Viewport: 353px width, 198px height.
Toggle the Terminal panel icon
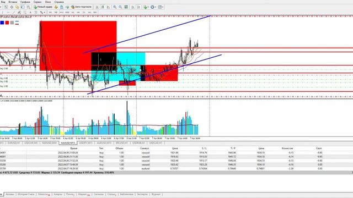(x=23, y=7)
